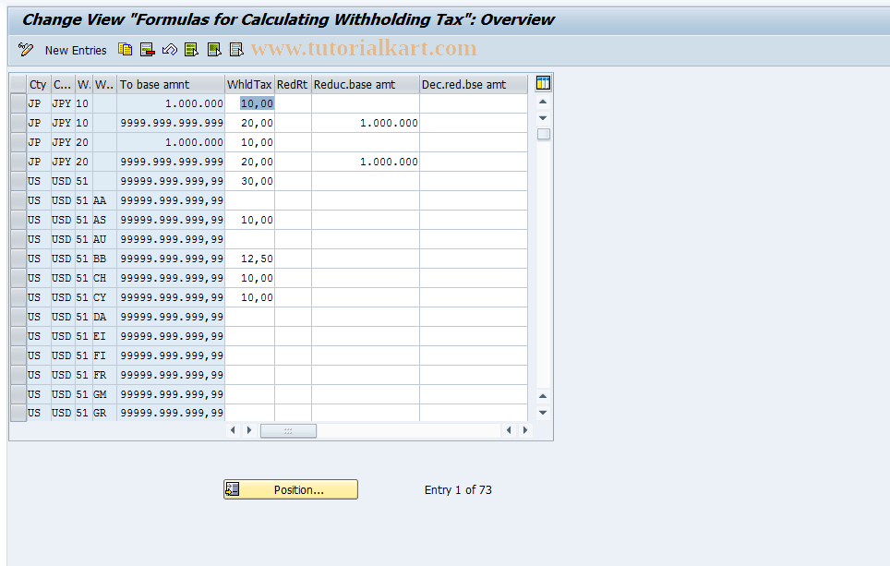Image resolution: width=890 pixels, height=566 pixels.
Task: Click the New Entries button
Action: tap(75, 50)
